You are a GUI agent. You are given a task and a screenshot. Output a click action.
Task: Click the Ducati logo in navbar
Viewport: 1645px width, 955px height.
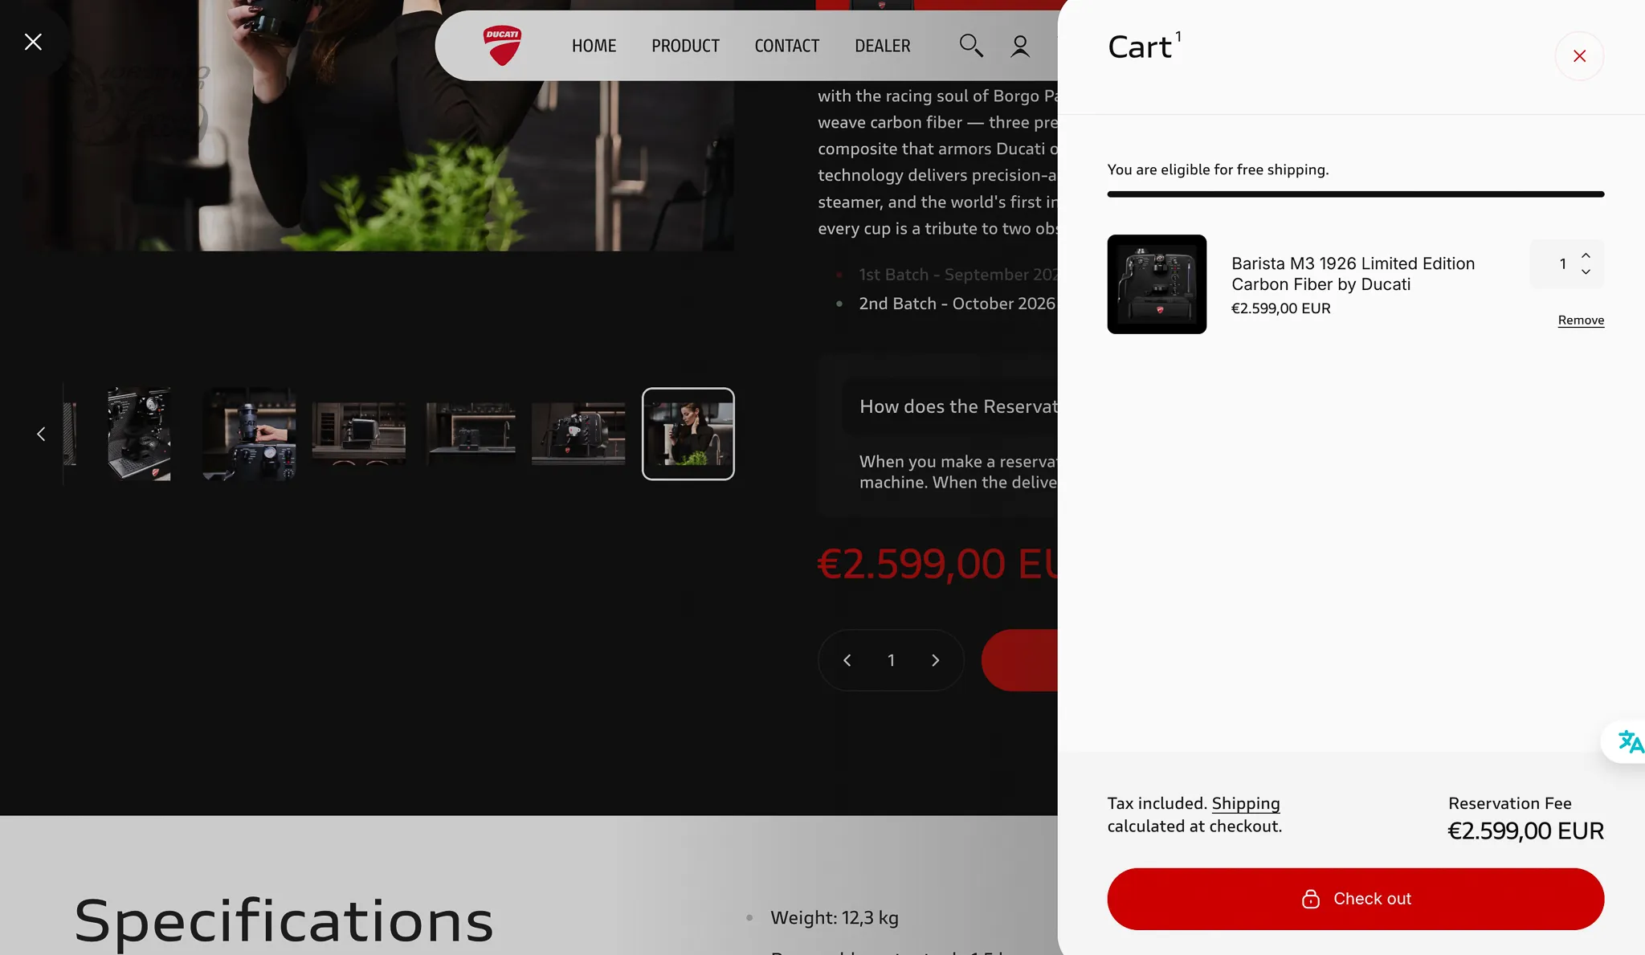tap(502, 46)
